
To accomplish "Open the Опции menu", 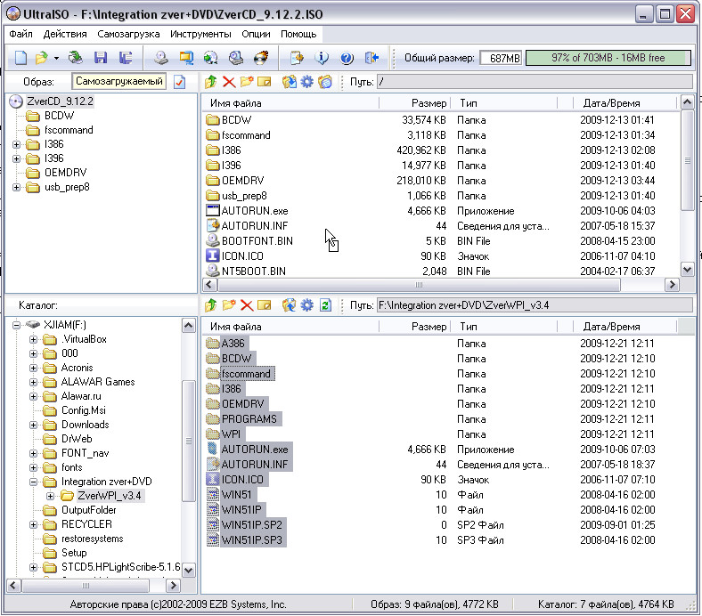I will [x=256, y=34].
